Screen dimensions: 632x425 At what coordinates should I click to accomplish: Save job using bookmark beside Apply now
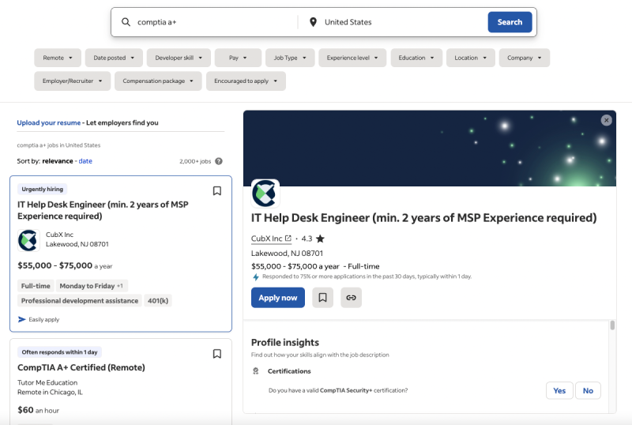click(322, 298)
